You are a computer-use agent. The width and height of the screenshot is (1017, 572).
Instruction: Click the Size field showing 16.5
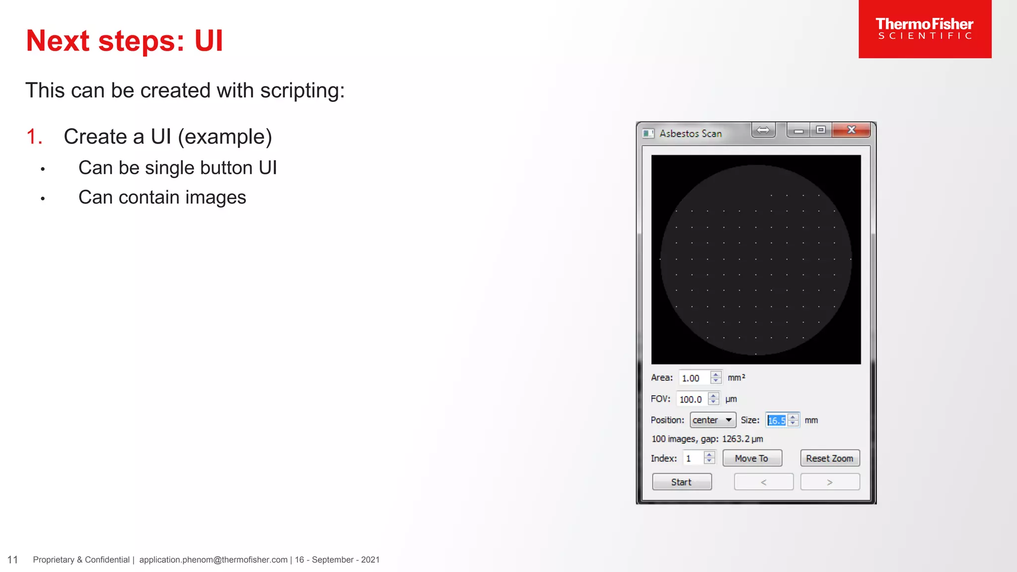tap(777, 421)
